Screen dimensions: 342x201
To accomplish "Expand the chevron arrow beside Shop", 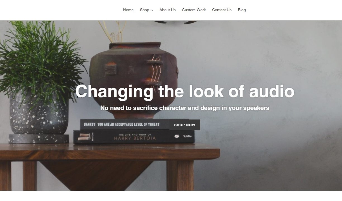I will [152, 10].
